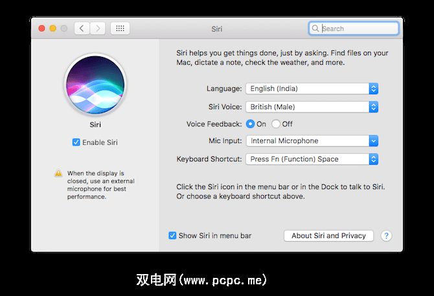Image resolution: width=434 pixels, height=296 pixels.
Task: Focus the Search field
Action: (358, 28)
